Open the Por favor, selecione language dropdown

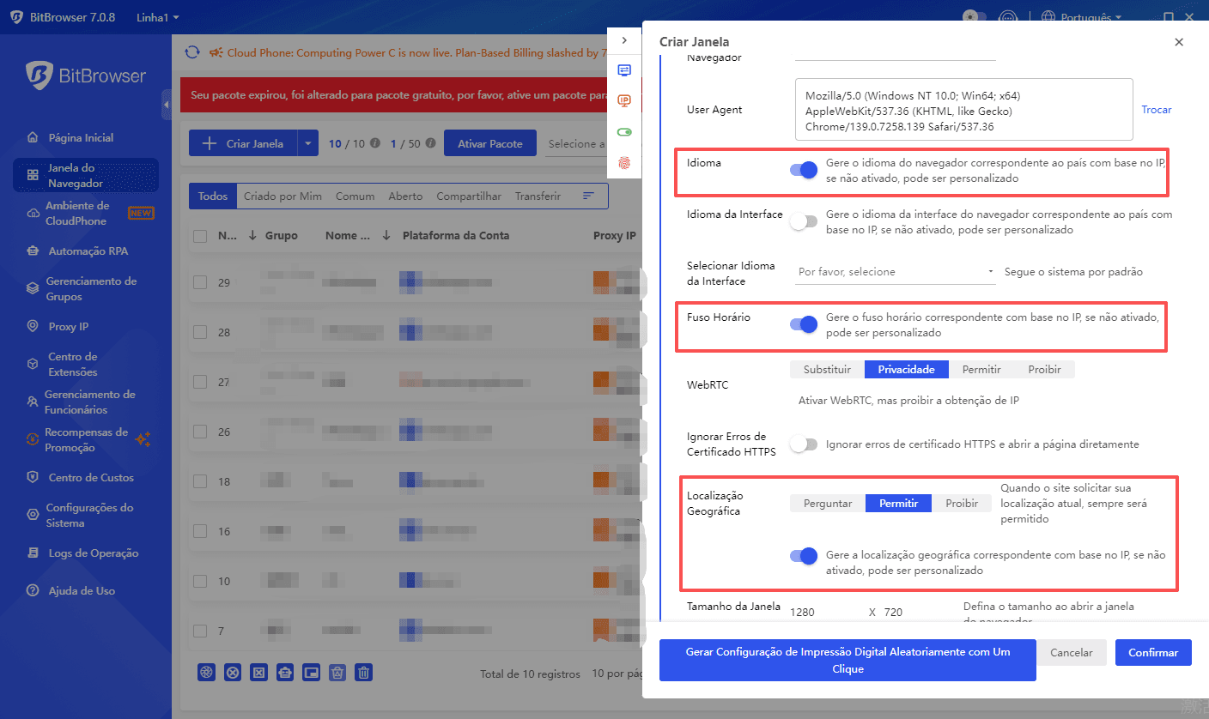click(x=895, y=271)
